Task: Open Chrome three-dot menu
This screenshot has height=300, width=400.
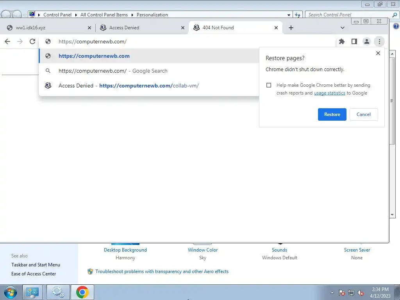Action: 379,41
